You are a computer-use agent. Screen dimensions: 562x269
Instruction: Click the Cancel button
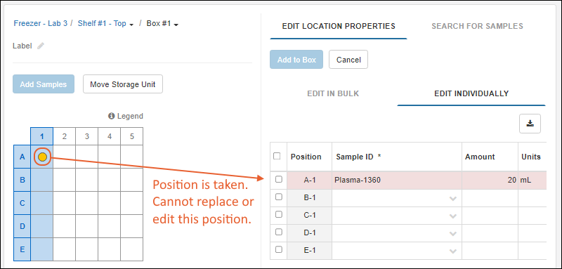(x=348, y=60)
